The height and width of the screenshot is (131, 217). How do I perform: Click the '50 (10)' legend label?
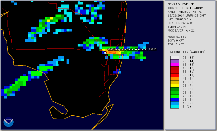[x=188, y=75]
